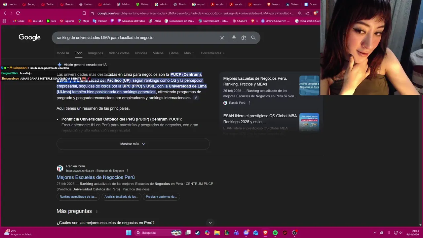Open the Traducir bookmark
Screen dimensions: 423x238
(x=100, y=21)
